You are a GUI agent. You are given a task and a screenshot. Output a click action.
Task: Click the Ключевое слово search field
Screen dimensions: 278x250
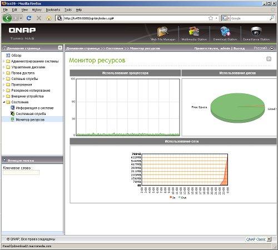point(21,173)
